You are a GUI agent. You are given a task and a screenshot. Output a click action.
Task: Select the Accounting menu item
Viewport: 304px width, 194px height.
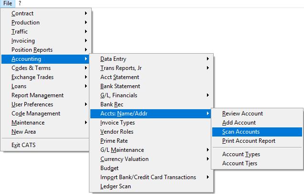[46, 59]
